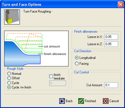Click the Cancel button label
125x108 pixels.
[x=114, y=101]
